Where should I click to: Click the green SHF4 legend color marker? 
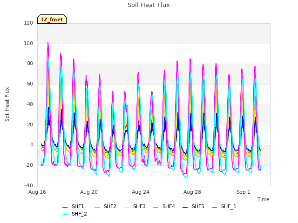click(156, 207)
